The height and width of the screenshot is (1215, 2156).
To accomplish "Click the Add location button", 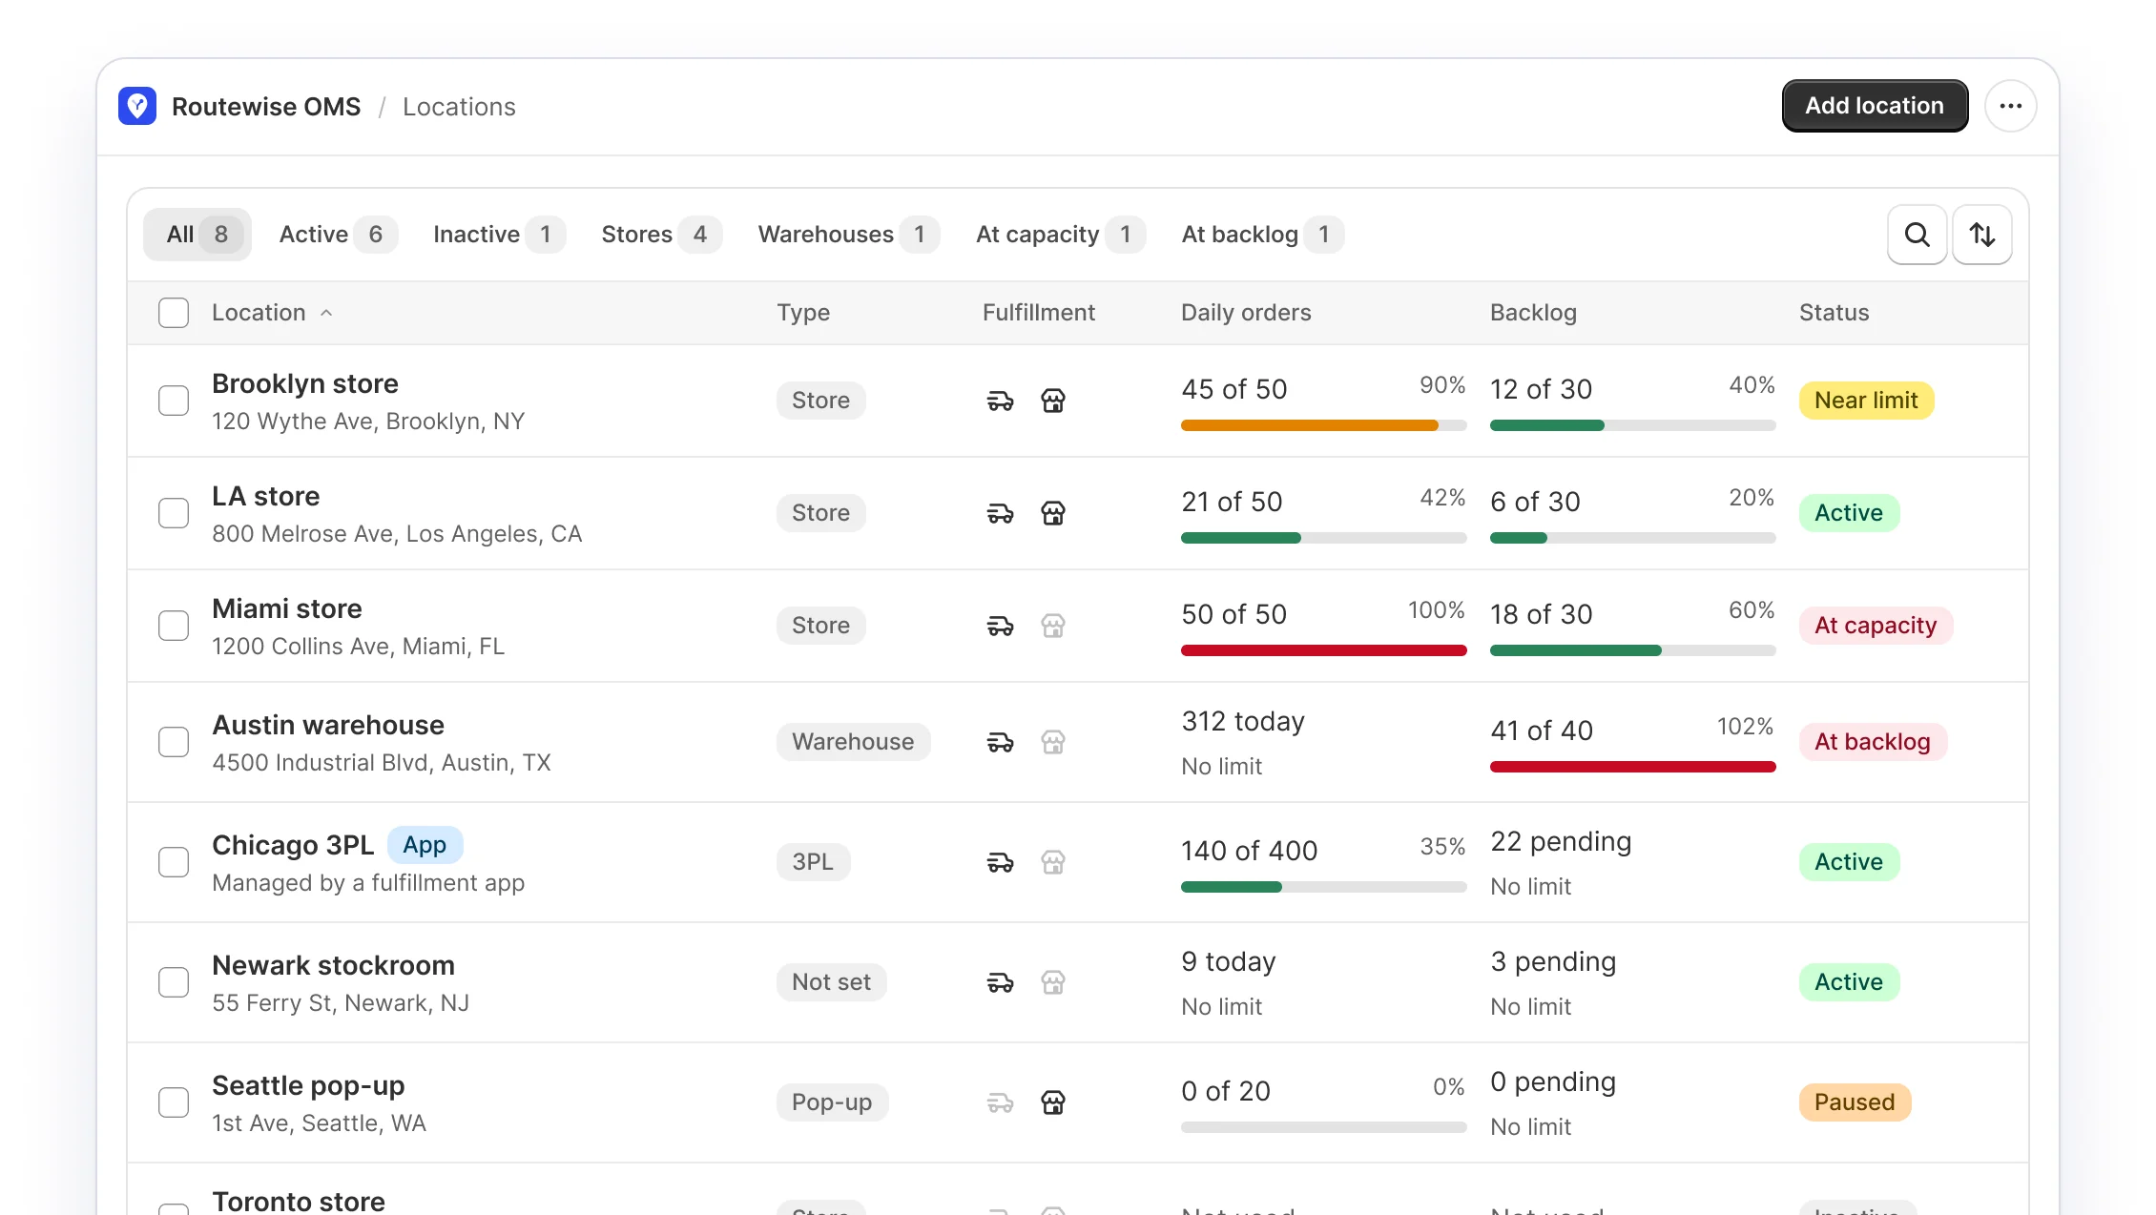I will (x=1875, y=106).
